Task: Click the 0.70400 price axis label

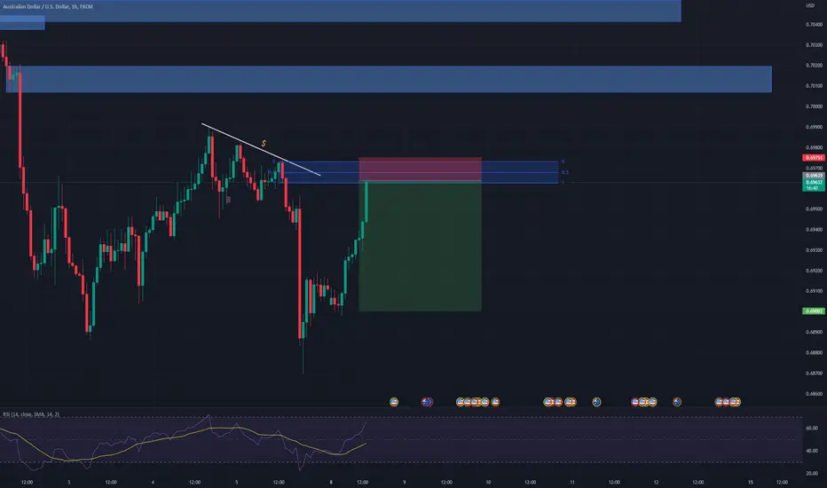Action: pyautogui.click(x=814, y=25)
